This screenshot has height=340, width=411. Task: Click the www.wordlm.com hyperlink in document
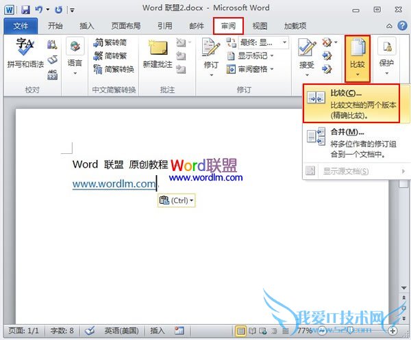[x=114, y=184]
